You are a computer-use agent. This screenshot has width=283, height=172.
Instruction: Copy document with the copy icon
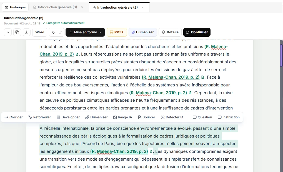(17, 32)
